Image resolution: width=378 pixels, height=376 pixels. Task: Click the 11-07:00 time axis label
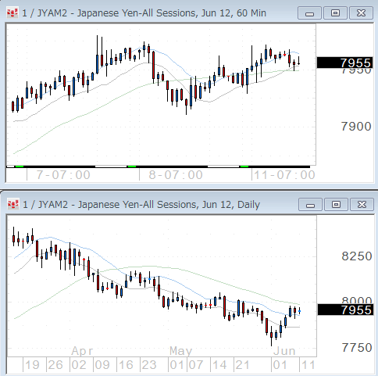284,175
